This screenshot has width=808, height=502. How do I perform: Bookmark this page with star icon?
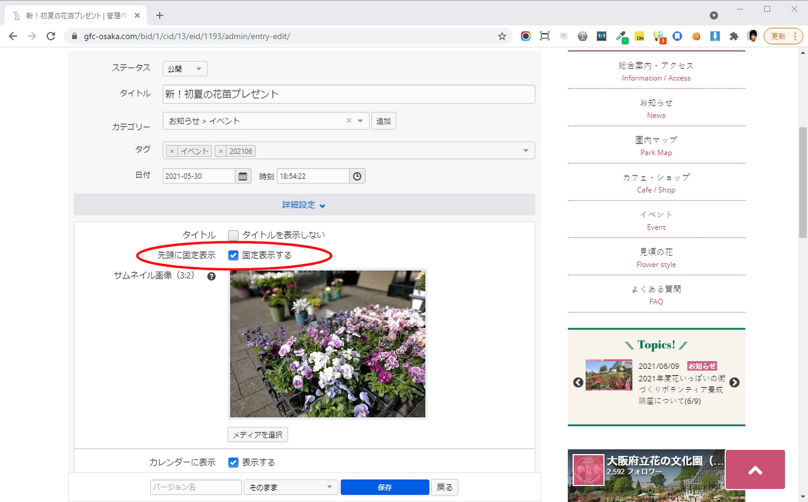click(x=502, y=36)
